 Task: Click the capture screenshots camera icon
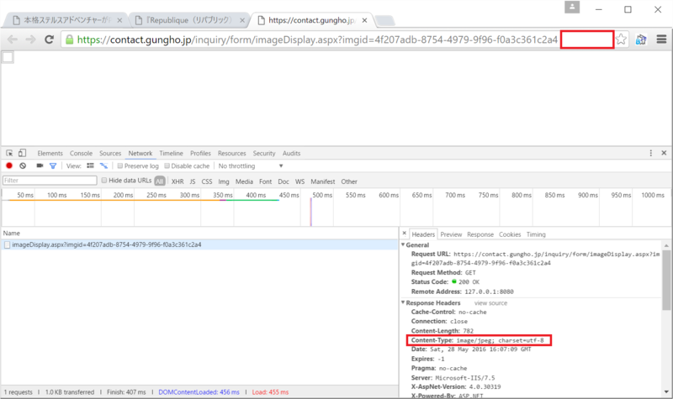[x=40, y=165]
